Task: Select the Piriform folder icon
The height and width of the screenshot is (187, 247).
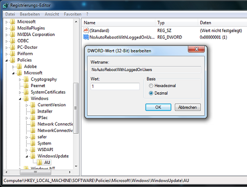Action: [13, 54]
